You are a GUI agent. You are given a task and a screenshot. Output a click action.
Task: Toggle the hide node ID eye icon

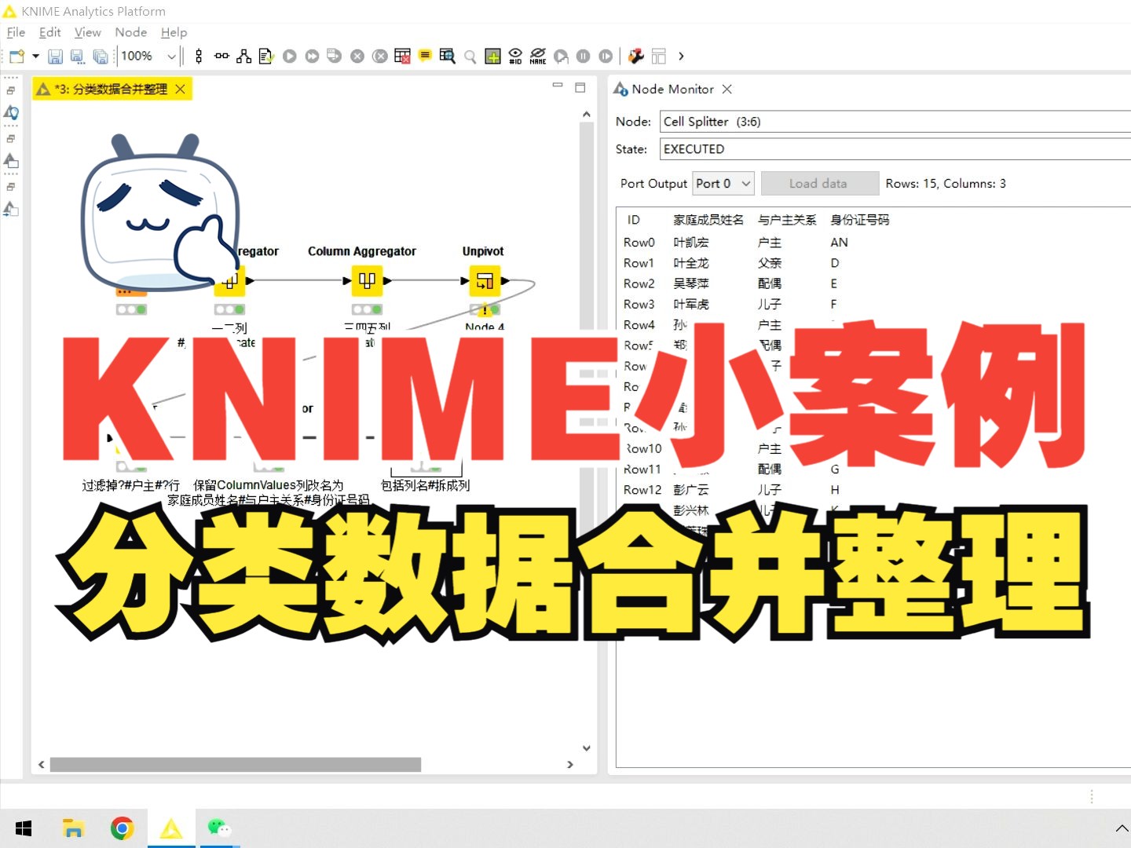[x=515, y=56]
